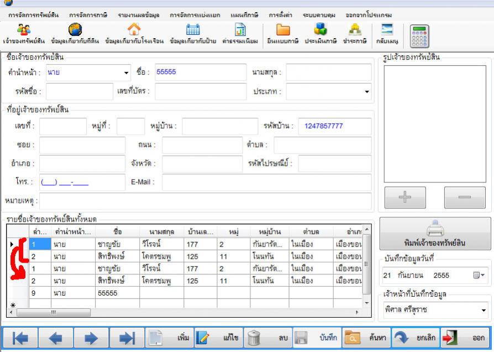
Task: Open the calculator icon in toolbar
Action: coord(419,36)
